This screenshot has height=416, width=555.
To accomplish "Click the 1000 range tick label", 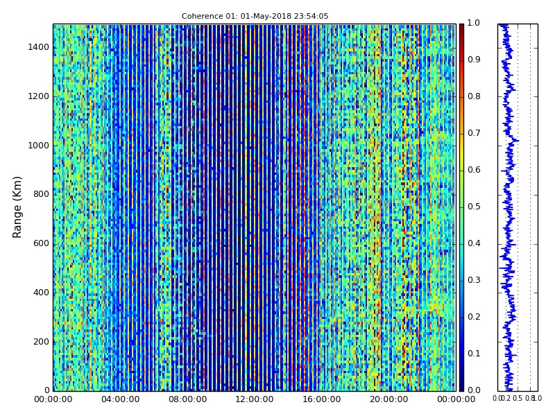I will tap(38, 146).
